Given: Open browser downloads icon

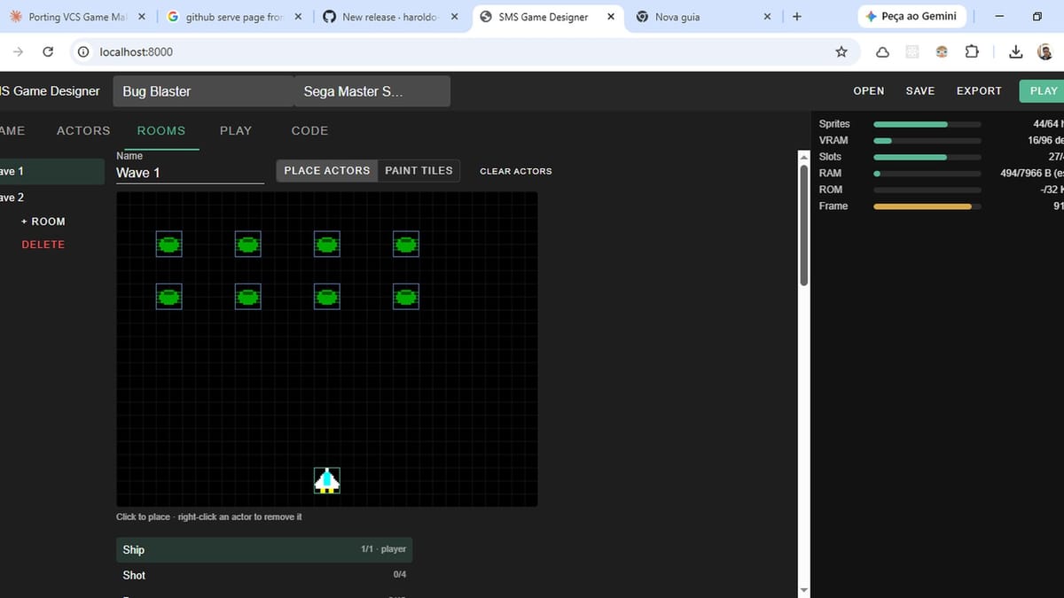Looking at the screenshot, I should pos(1015,52).
